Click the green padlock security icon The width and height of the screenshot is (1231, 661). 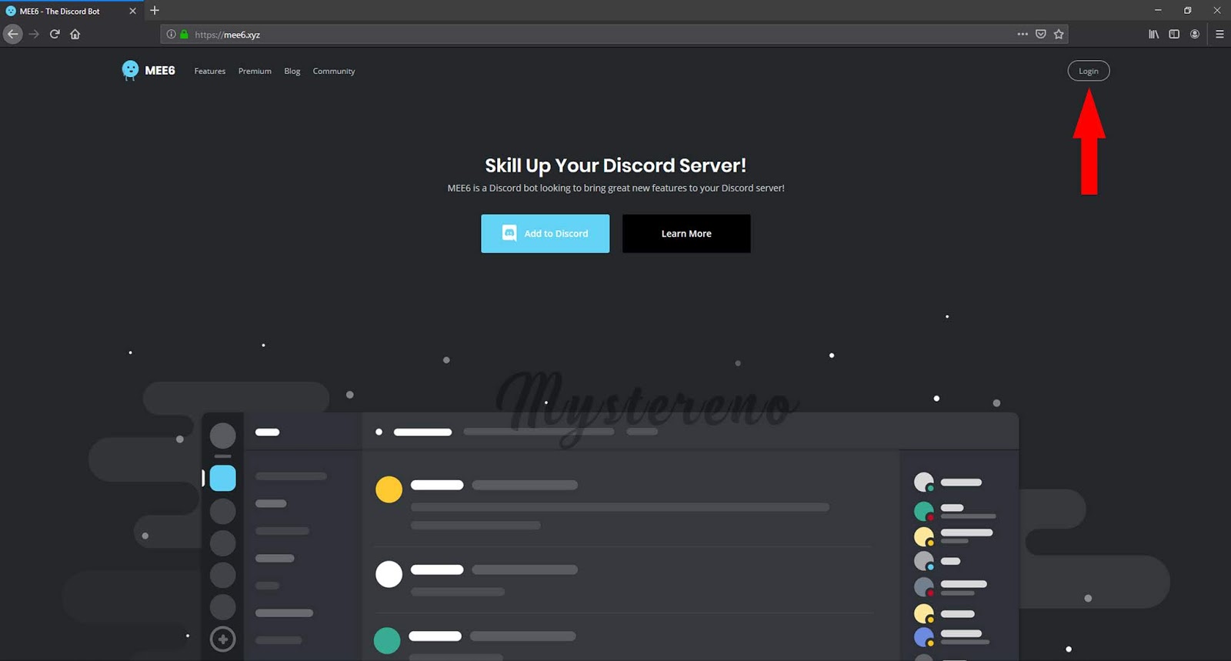click(184, 35)
